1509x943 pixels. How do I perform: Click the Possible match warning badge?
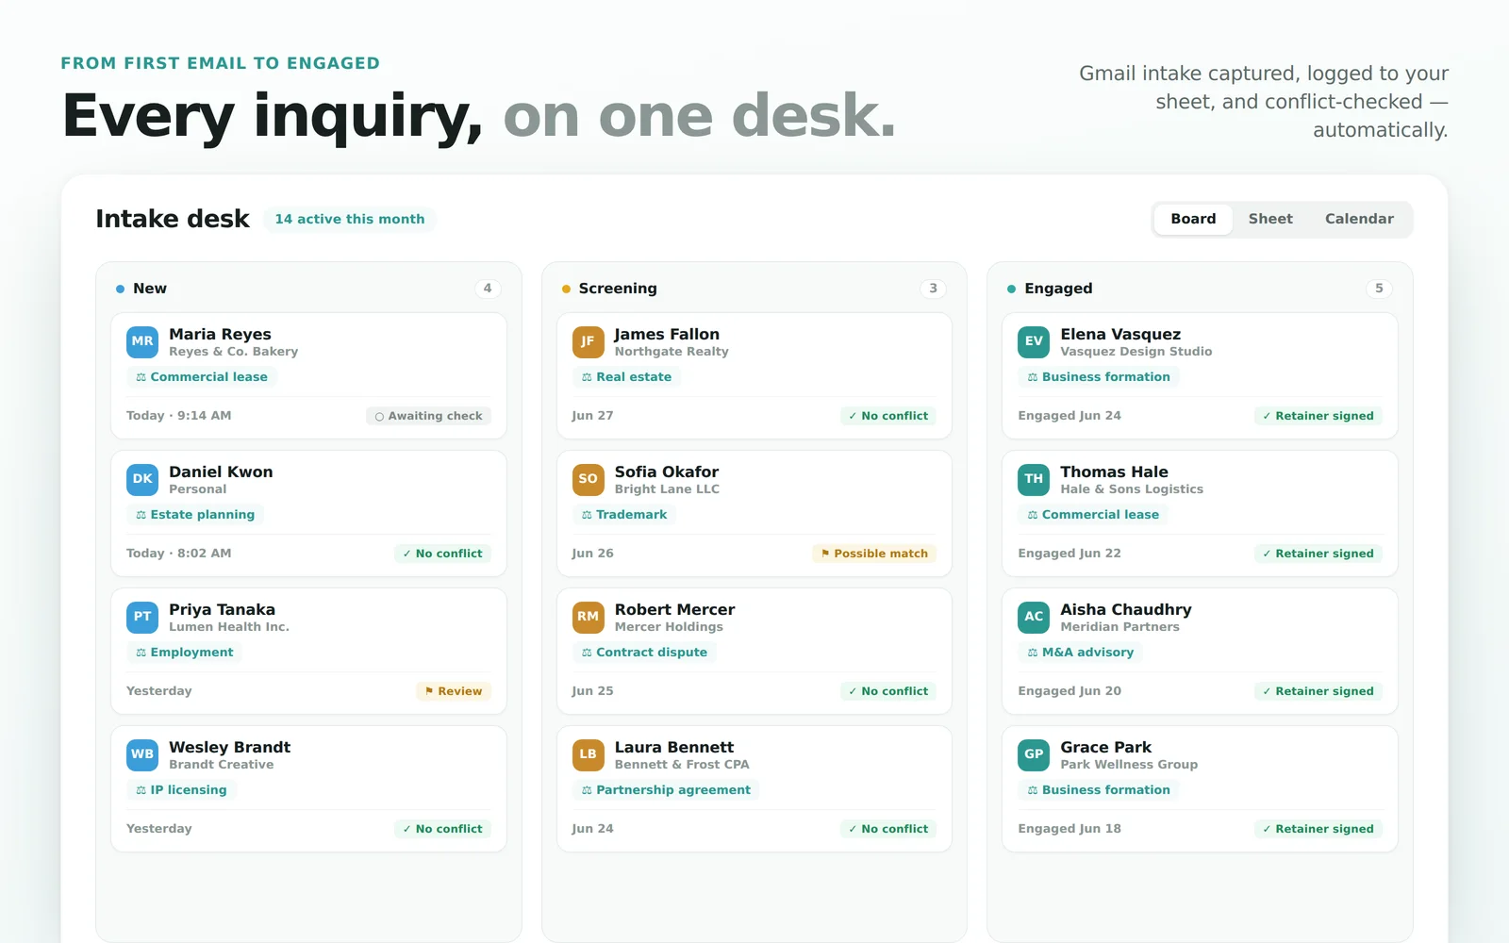tap(874, 554)
